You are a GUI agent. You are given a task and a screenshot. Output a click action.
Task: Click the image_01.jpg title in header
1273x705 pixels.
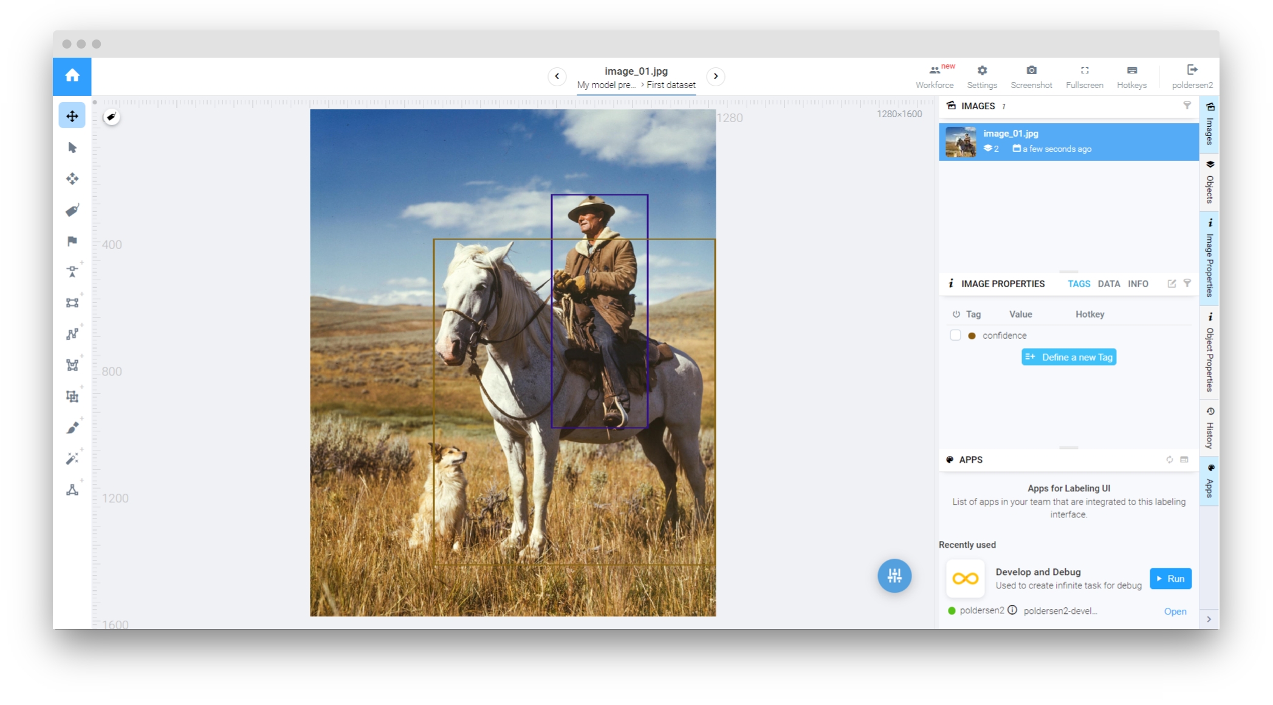click(636, 71)
